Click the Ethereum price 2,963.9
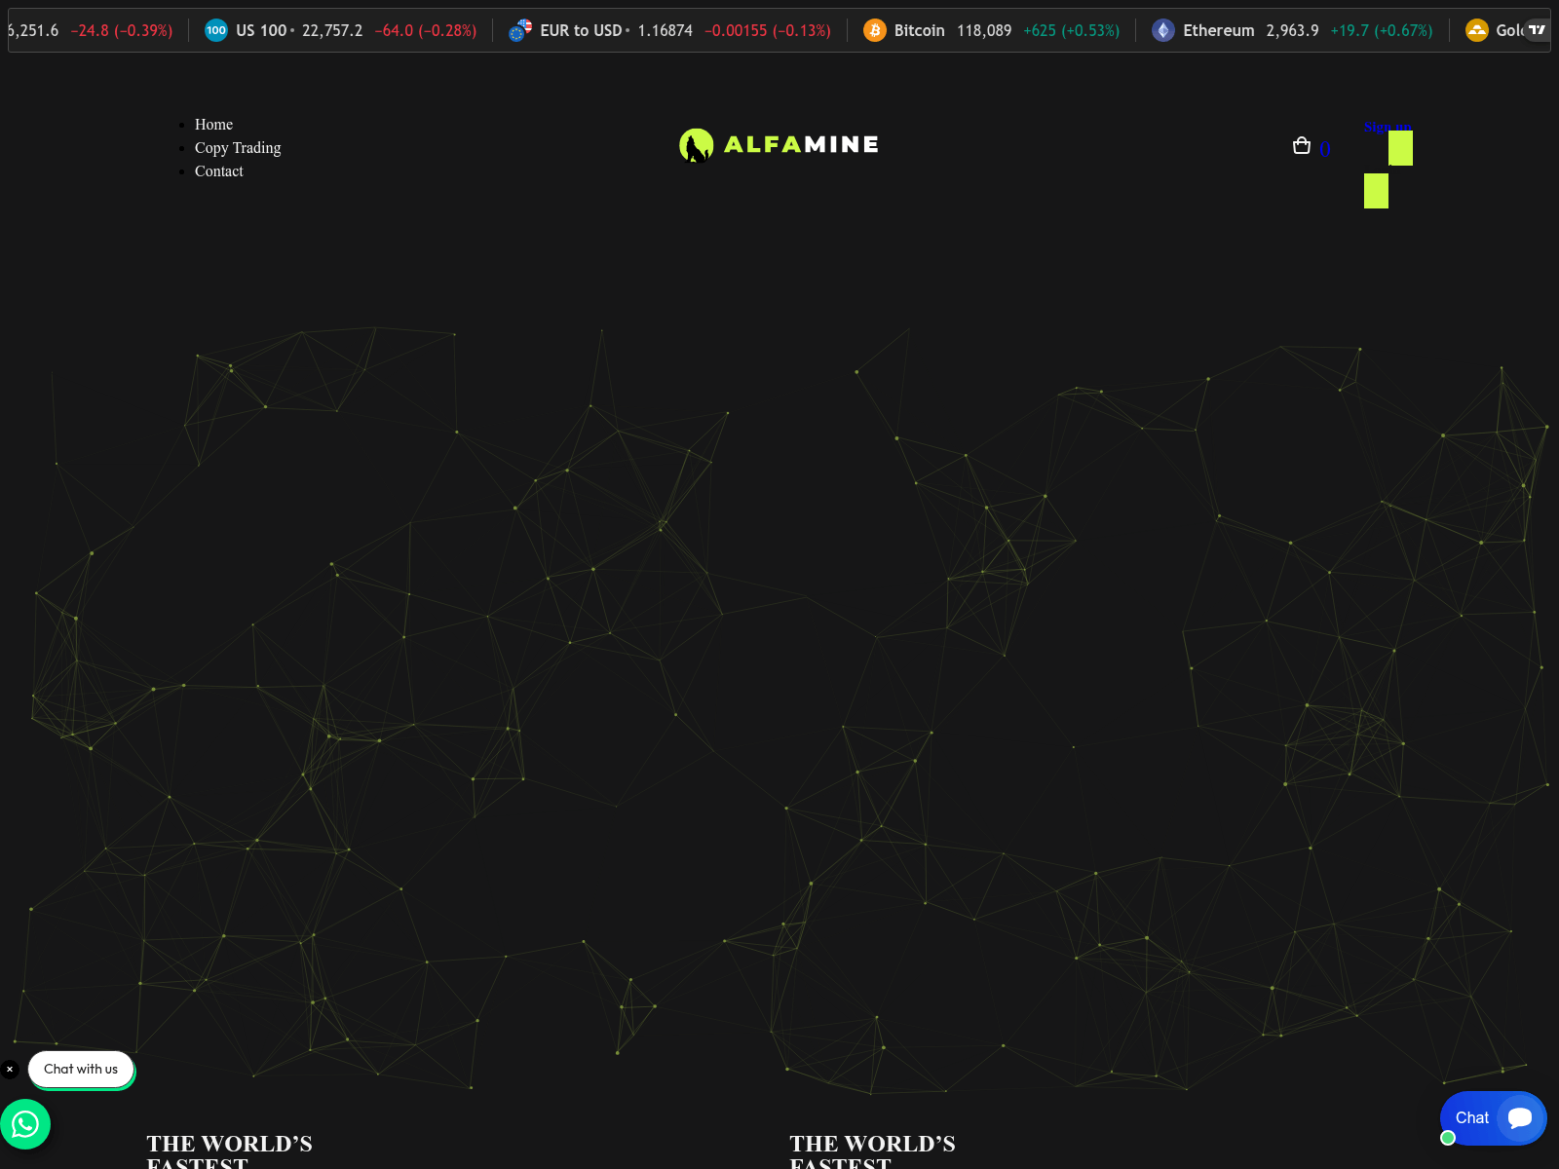1559x1169 pixels. pyautogui.click(x=1292, y=30)
